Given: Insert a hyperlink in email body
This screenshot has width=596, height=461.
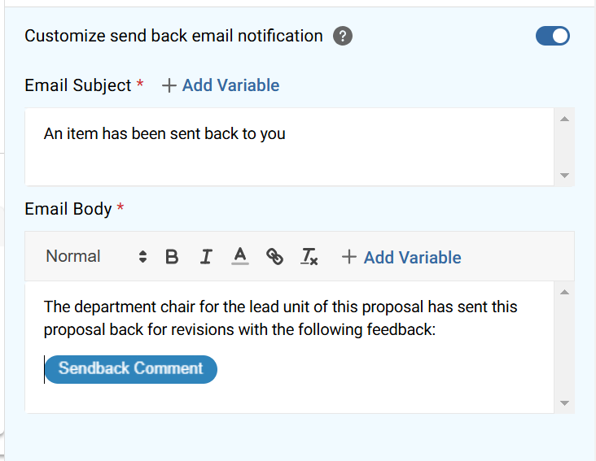Looking at the screenshot, I should (275, 257).
